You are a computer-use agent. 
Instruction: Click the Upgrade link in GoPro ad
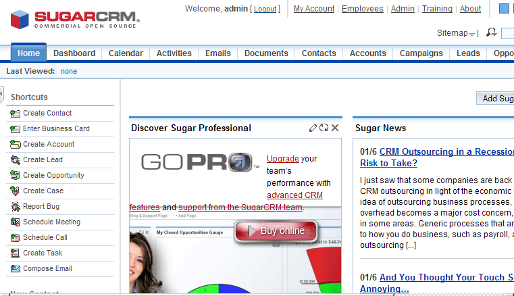tap(282, 159)
